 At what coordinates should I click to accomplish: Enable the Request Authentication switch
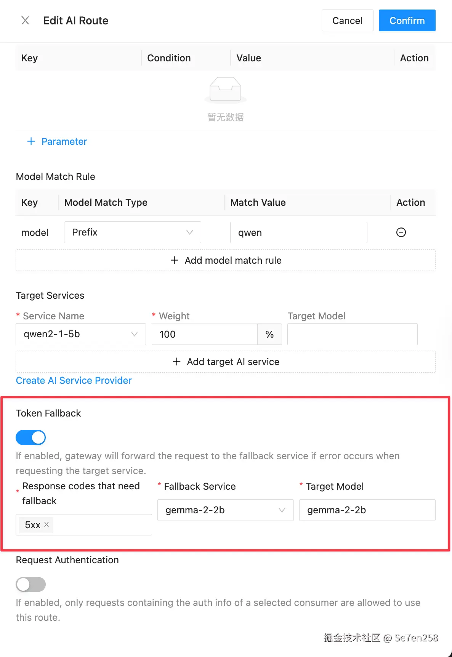point(30,584)
